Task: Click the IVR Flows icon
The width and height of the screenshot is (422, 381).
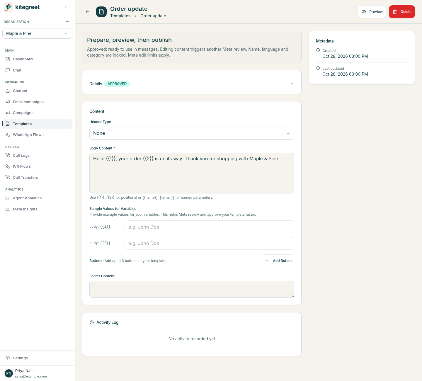Action: click(8, 166)
